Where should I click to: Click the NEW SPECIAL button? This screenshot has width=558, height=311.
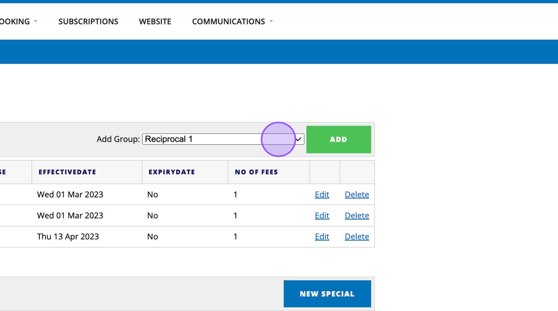point(327,294)
